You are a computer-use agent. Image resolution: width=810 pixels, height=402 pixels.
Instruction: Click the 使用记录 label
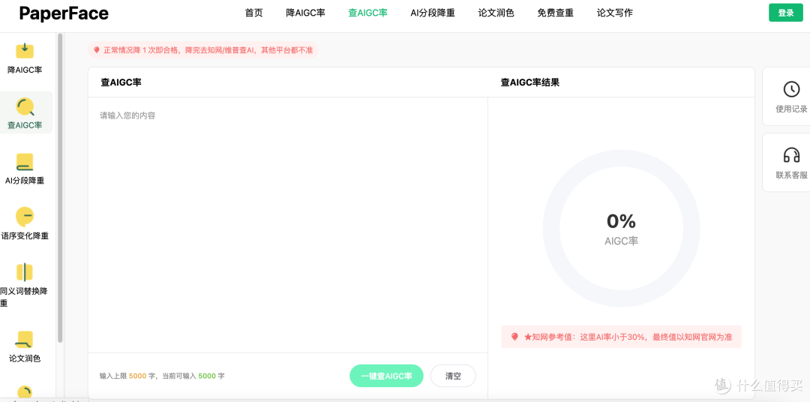[791, 109]
